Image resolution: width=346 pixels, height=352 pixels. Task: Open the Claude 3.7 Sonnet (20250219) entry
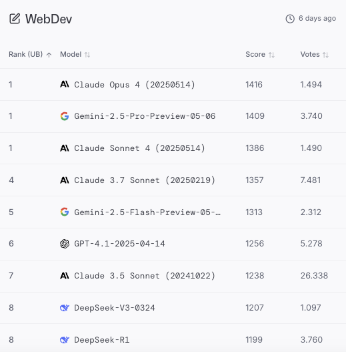(x=145, y=180)
